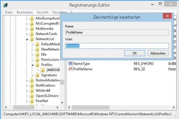Expand the Signatures tree node

point(32,76)
